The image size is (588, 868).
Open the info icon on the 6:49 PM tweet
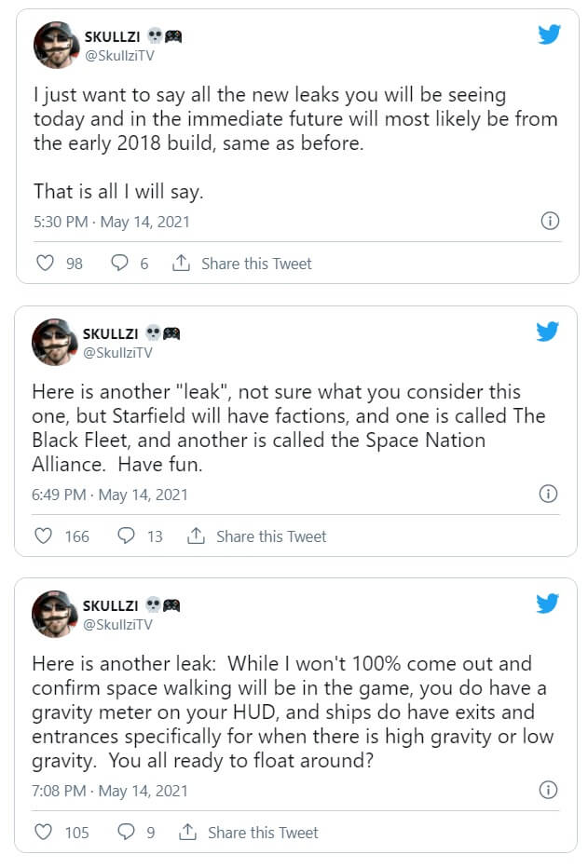549,494
